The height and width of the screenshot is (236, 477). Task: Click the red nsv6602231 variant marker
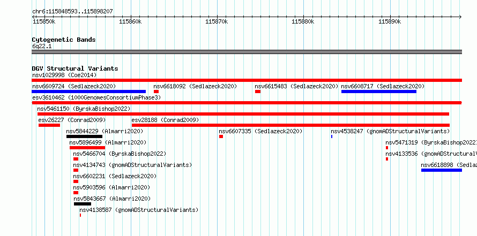click(76, 181)
